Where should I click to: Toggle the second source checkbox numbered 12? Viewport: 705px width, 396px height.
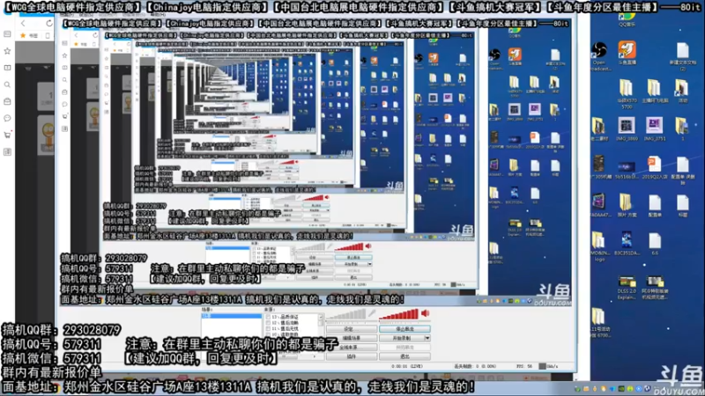pyautogui.click(x=268, y=323)
